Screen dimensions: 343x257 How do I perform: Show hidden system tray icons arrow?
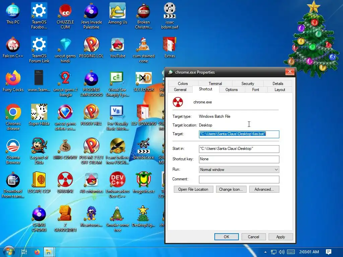(x=265, y=252)
